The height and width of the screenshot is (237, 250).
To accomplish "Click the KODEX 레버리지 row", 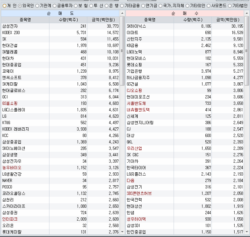I will [x=60, y=129].
